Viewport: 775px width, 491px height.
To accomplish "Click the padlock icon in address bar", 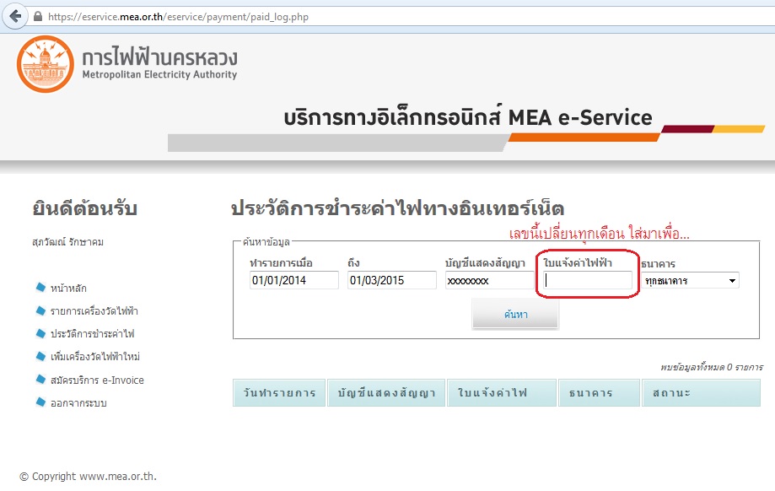I will click(38, 16).
